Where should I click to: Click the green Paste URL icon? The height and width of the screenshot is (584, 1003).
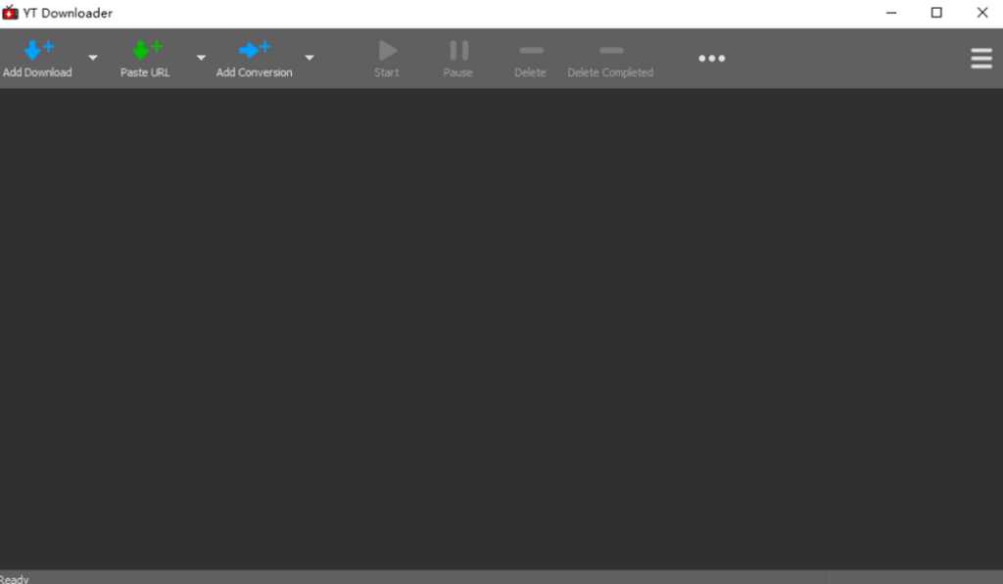tap(145, 51)
